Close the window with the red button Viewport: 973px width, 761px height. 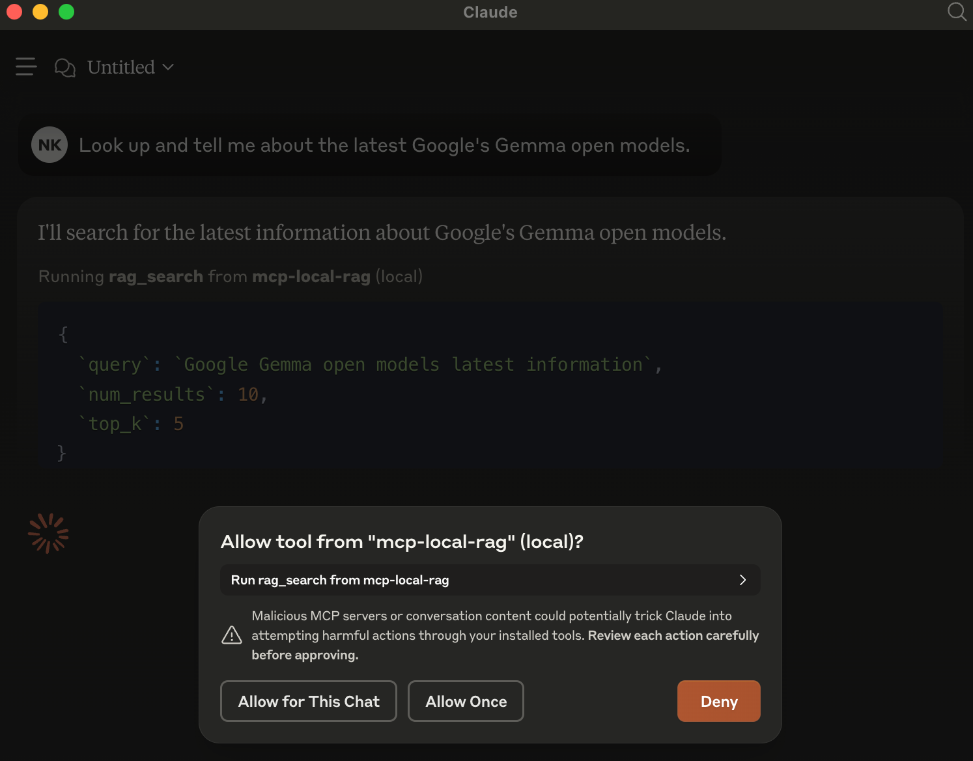coord(14,12)
